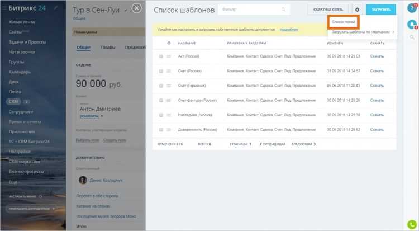Tick the Счет-фактура (Россия) checkbox

(161, 101)
